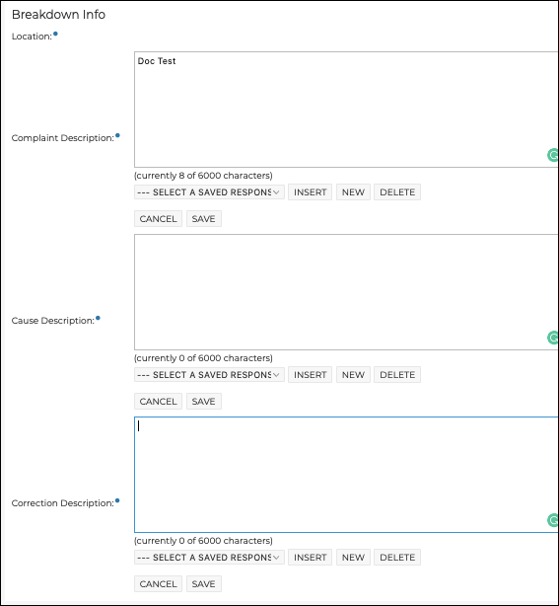Click Grammarly icon in Complaint Description box
This screenshot has width=559, height=606.
553,155
